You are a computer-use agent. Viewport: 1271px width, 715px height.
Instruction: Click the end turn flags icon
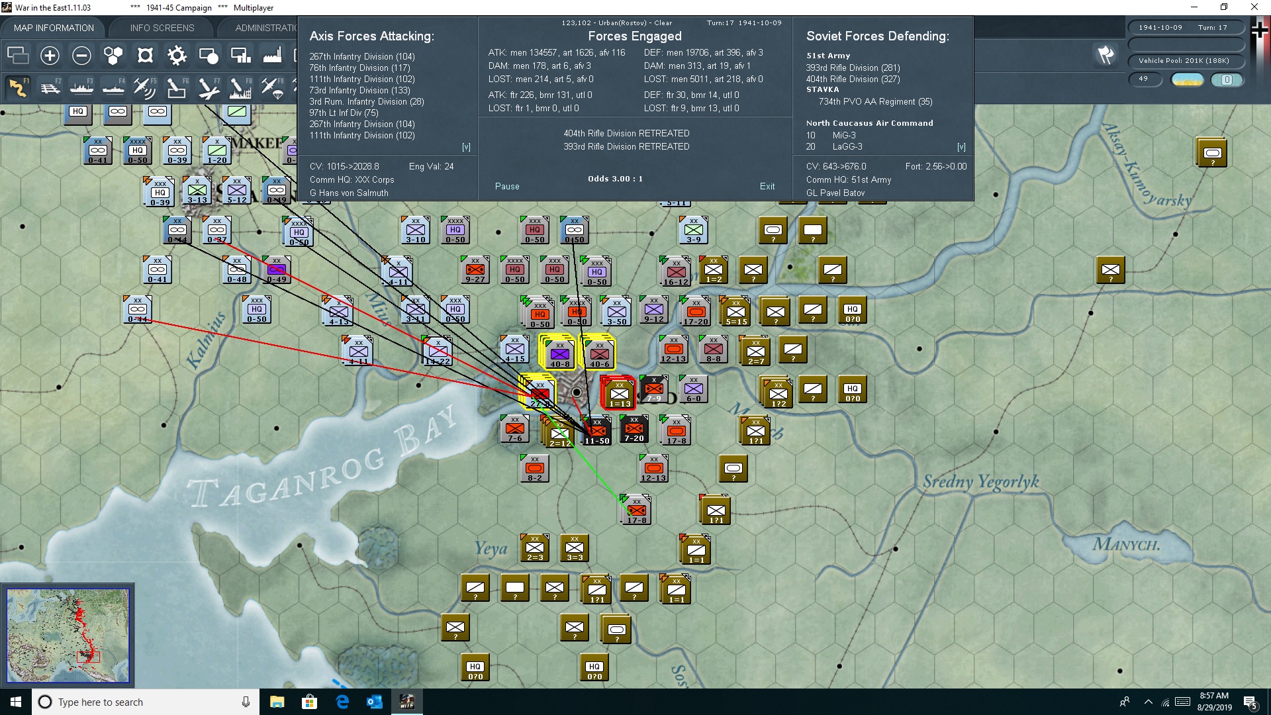1106,55
